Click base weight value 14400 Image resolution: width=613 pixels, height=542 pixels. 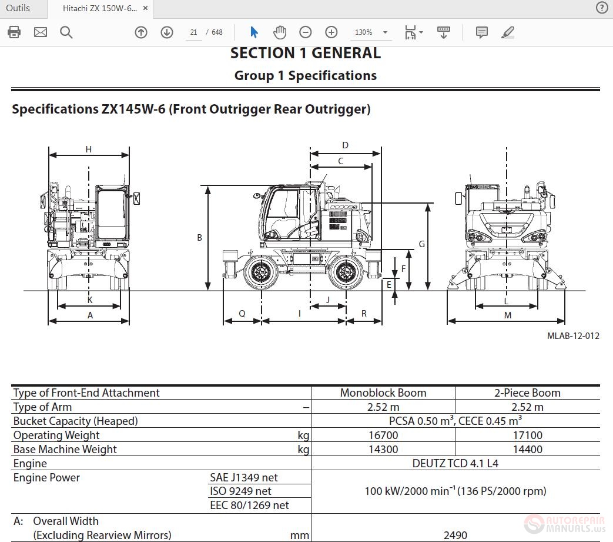point(527,449)
